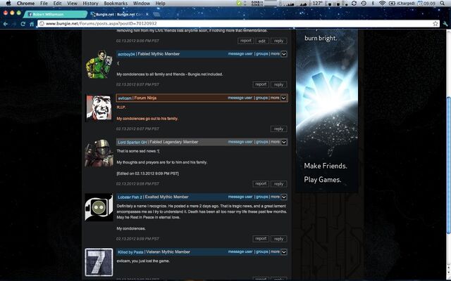Screen dimensions: 451x281
Task: Open 'more' in Lobster Fish 2's header
Action: pos(275,197)
